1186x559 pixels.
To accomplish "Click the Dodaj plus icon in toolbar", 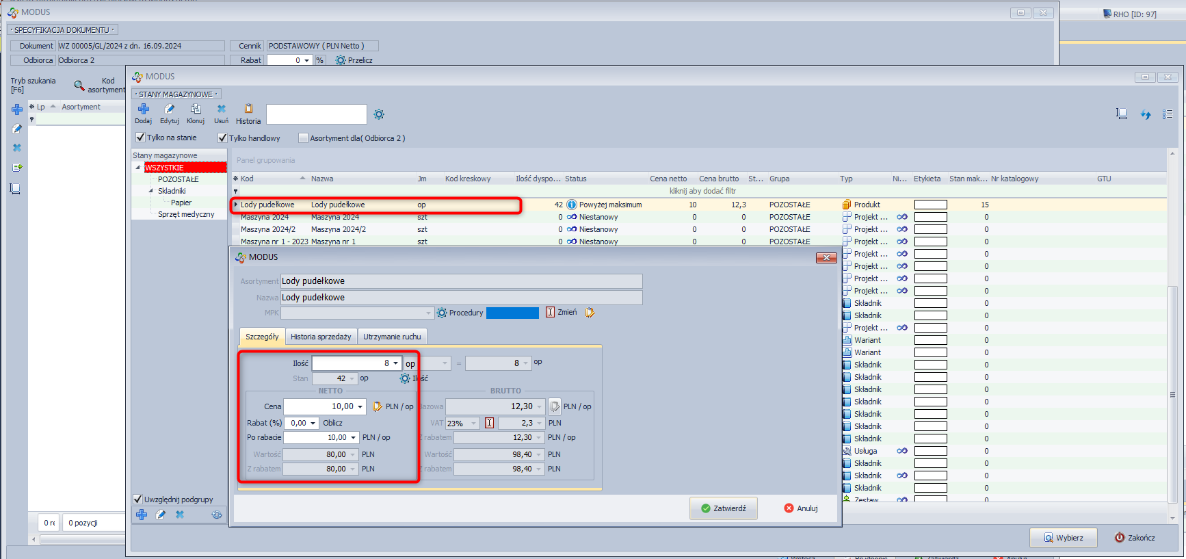I will 144,109.
